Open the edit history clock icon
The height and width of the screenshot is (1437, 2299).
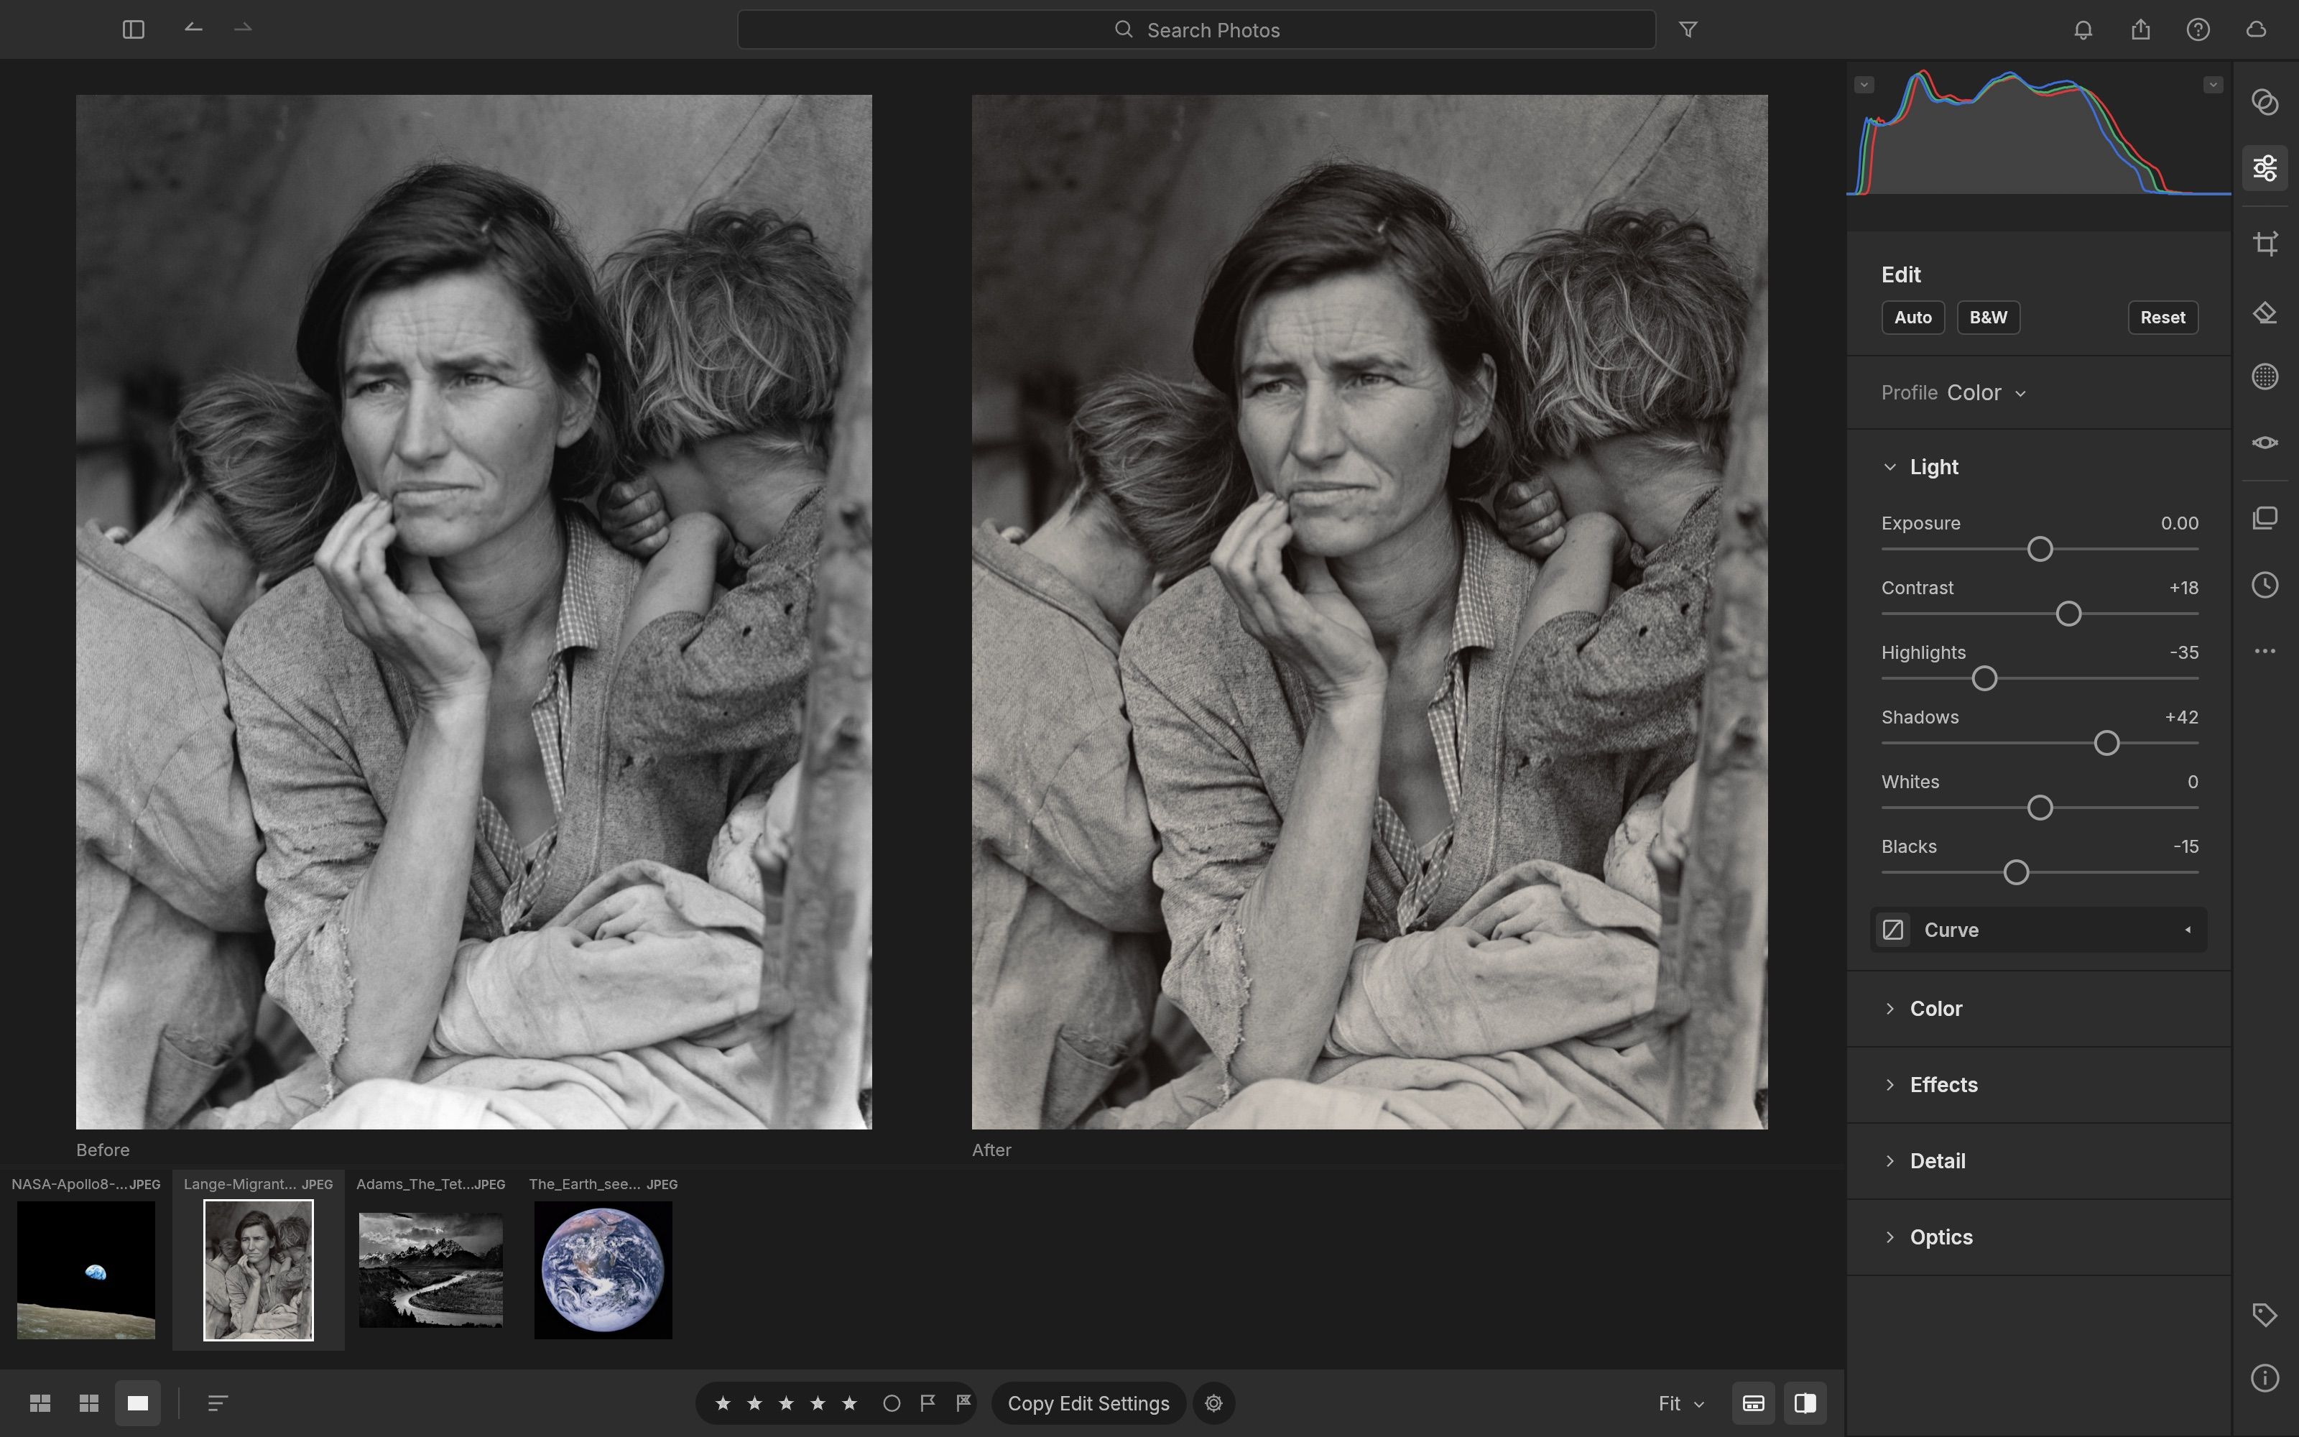[x=2265, y=584]
